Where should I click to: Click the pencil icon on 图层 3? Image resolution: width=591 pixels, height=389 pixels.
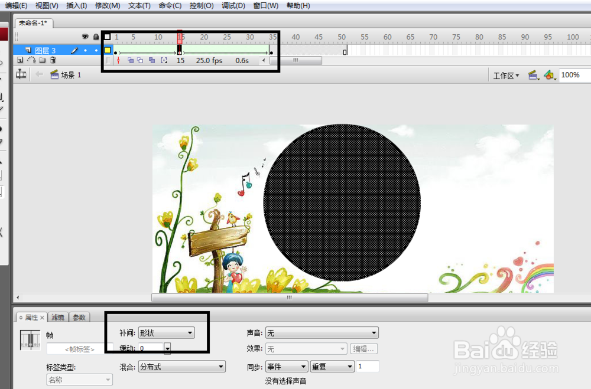[74, 50]
